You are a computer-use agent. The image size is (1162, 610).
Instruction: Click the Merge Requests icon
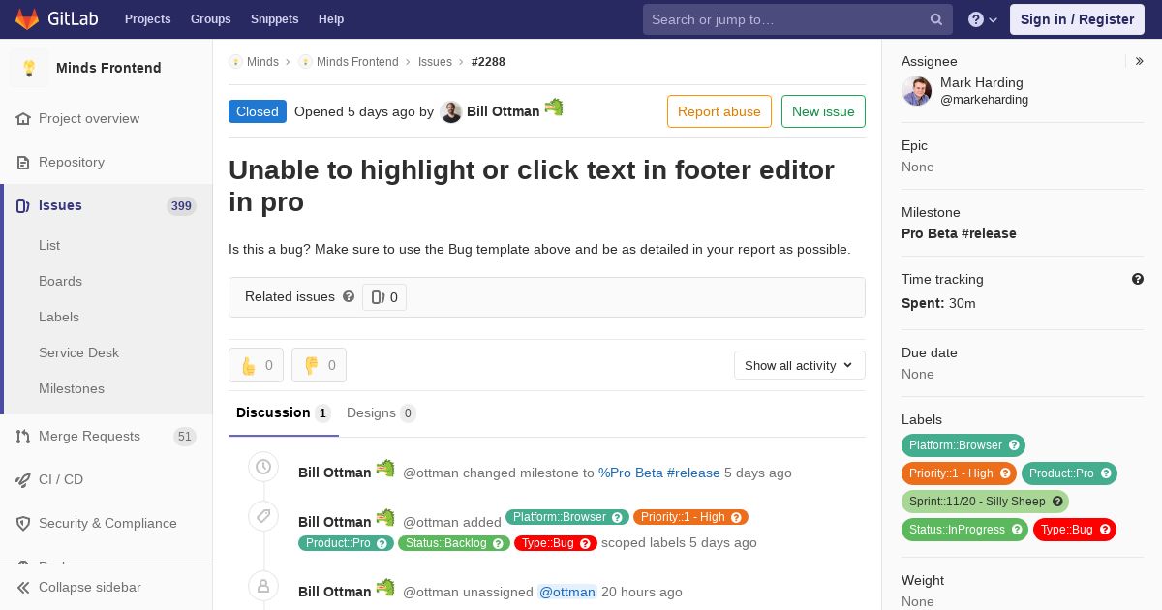coord(23,437)
